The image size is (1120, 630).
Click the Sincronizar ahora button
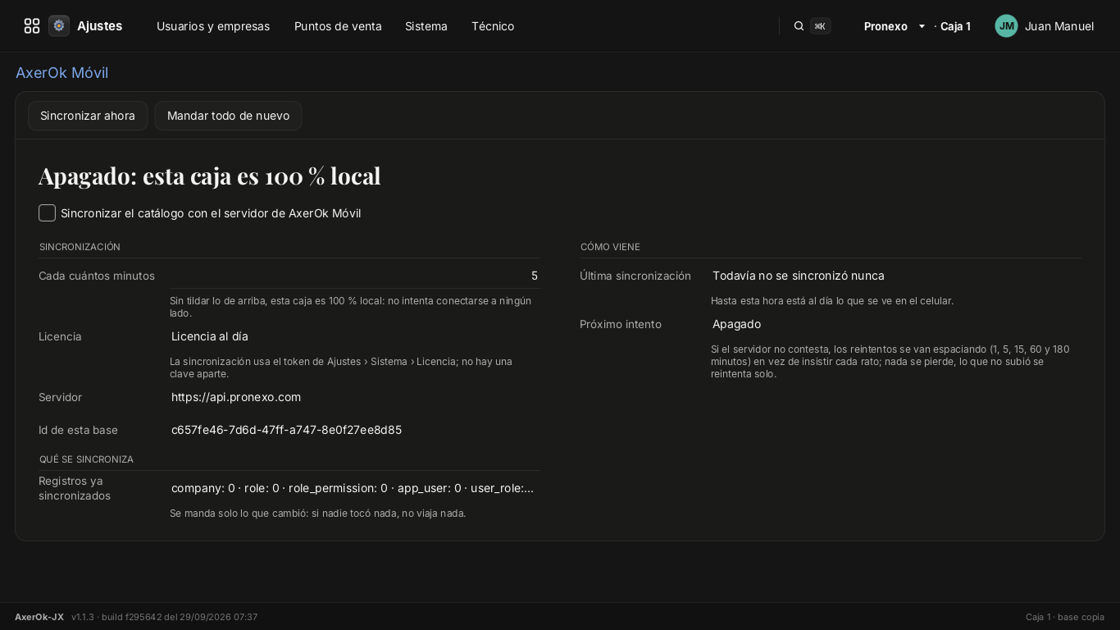tap(88, 116)
